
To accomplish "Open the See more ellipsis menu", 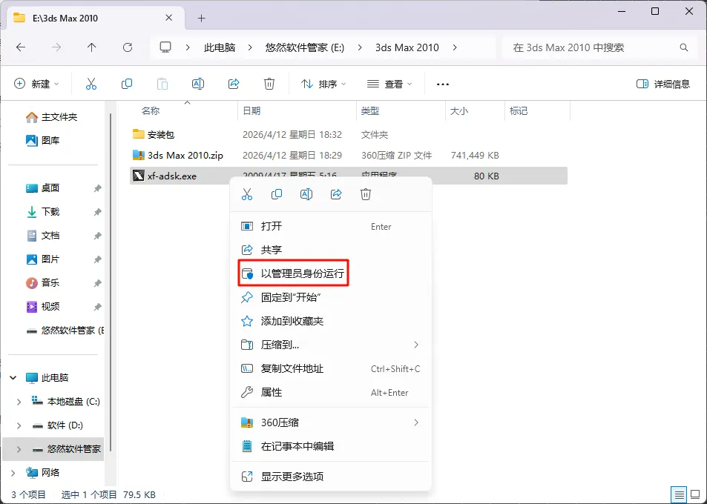I will pos(443,84).
